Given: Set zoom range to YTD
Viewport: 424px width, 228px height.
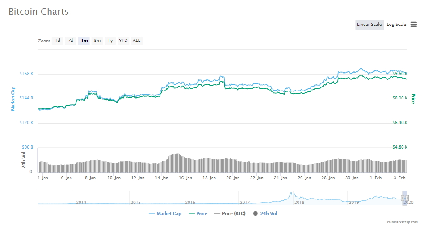Looking at the screenshot, I should coord(123,41).
